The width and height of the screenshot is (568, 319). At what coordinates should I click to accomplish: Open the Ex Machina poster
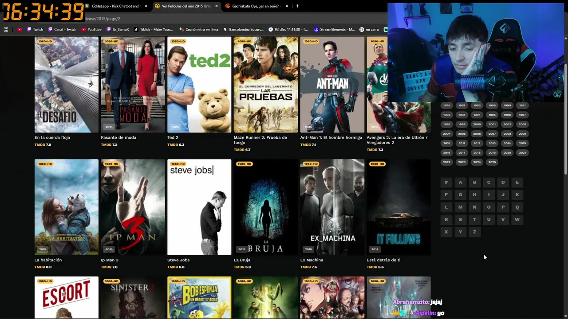tap(332, 207)
